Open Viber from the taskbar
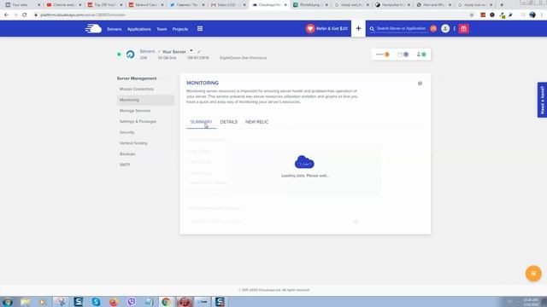 (x=132, y=302)
